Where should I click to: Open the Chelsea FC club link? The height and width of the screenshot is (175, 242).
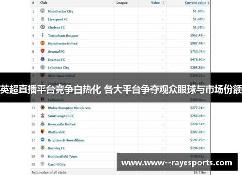[x=57, y=28]
